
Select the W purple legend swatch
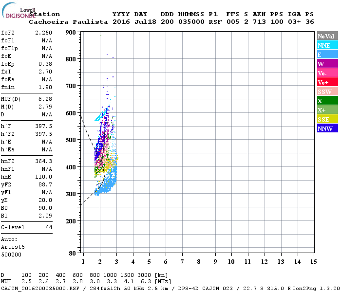pos(327,64)
